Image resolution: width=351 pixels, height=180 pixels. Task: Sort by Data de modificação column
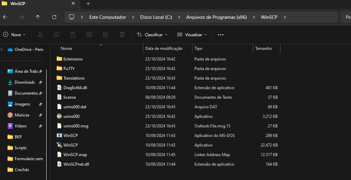pyautogui.click(x=164, y=49)
